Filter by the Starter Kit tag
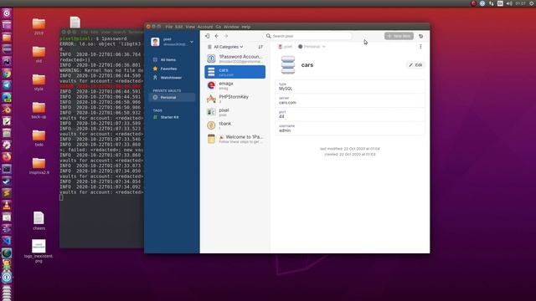The width and height of the screenshot is (536, 301). (169, 117)
